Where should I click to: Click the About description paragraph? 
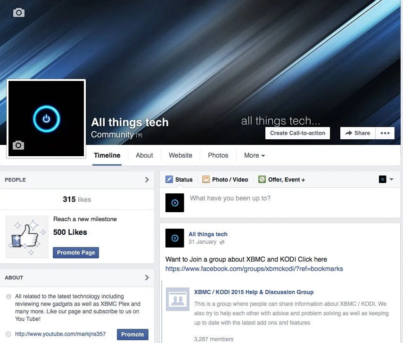78,308
